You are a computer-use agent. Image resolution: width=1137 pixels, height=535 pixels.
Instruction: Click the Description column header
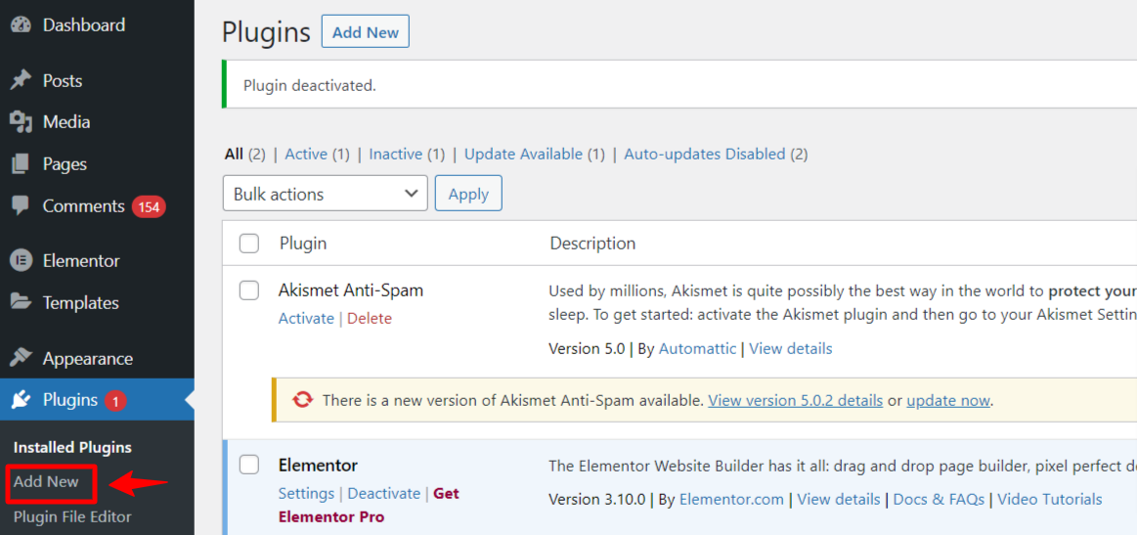point(592,244)
